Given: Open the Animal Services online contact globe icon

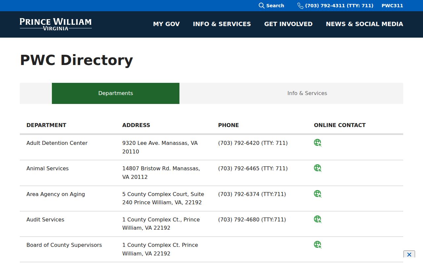Looking at the screenshot, I should click(x=318, y=168).
